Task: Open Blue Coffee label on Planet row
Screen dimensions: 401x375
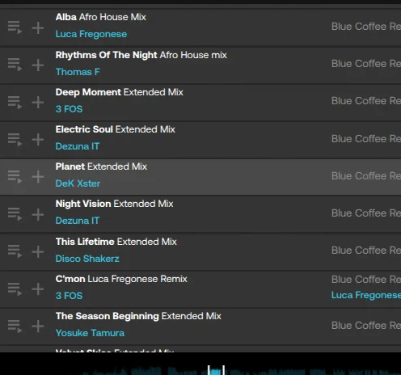Action: (x=366, y=176)
